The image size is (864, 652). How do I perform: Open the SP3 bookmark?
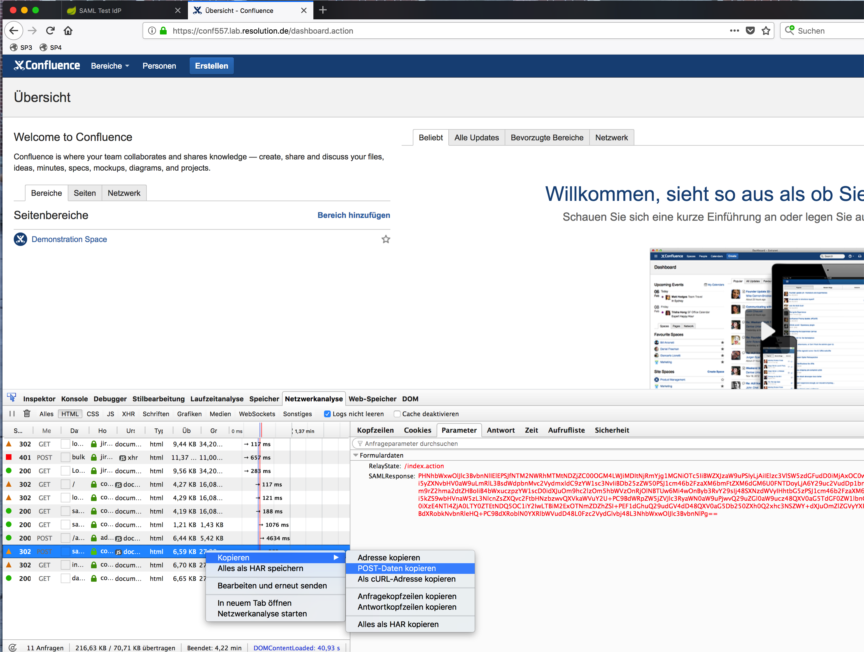[x=21, y=47]
